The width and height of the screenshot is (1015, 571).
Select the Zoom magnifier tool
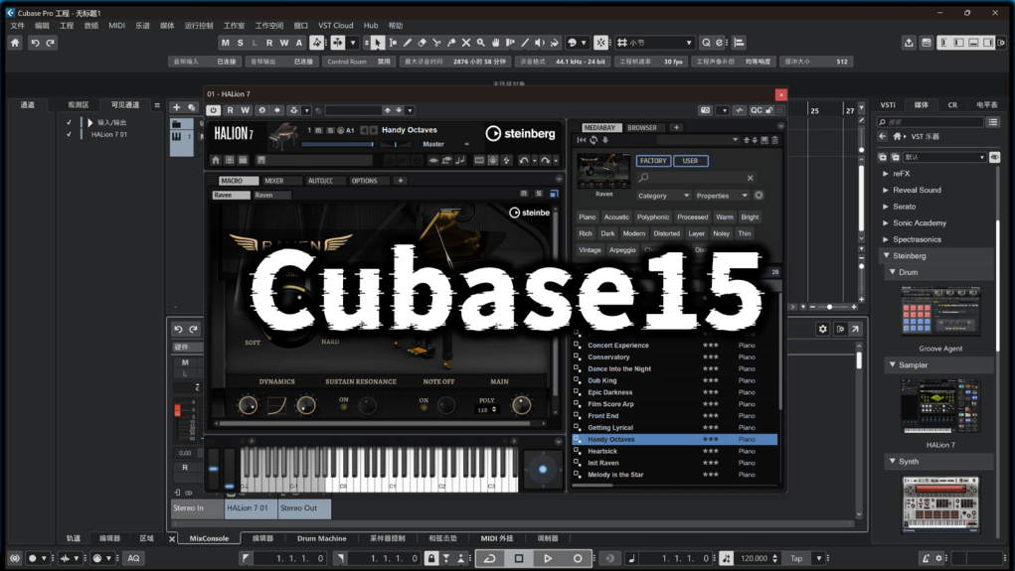481,43
